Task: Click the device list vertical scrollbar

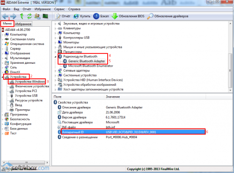Action: 230,71
